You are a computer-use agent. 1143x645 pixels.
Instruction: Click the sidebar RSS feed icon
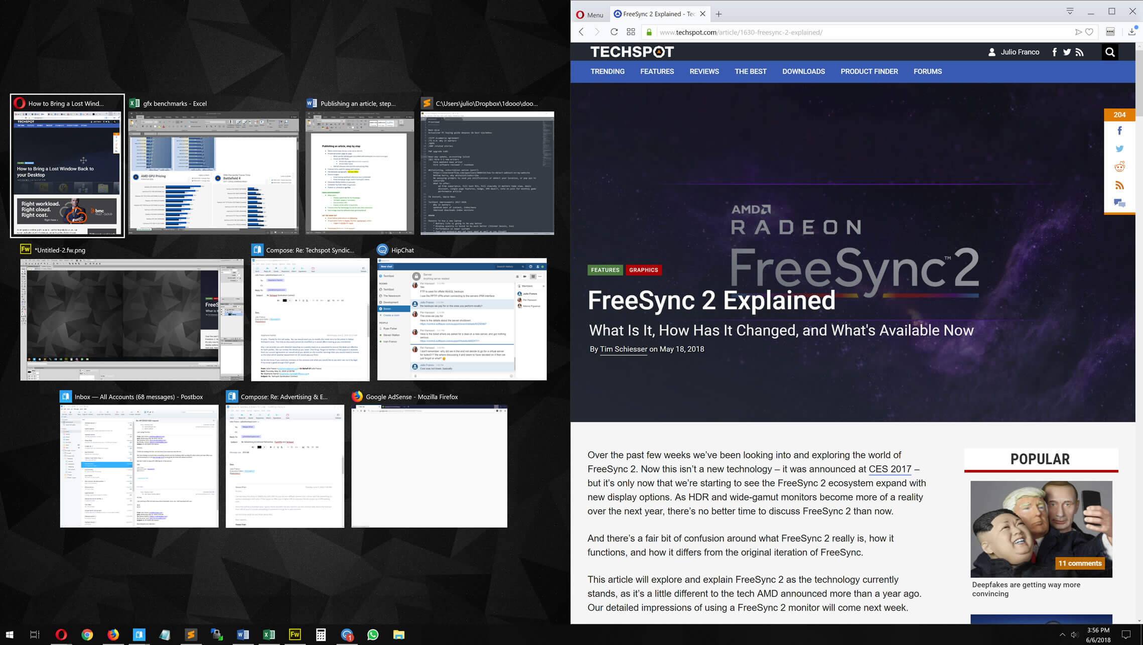click(x=1119, y=185)
